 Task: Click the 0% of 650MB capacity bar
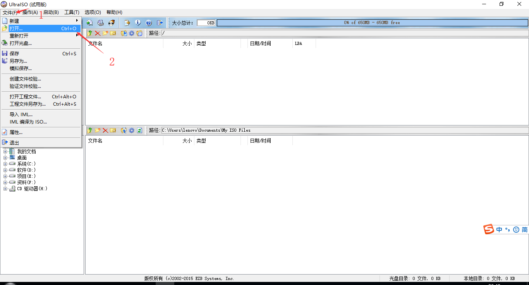372,23
